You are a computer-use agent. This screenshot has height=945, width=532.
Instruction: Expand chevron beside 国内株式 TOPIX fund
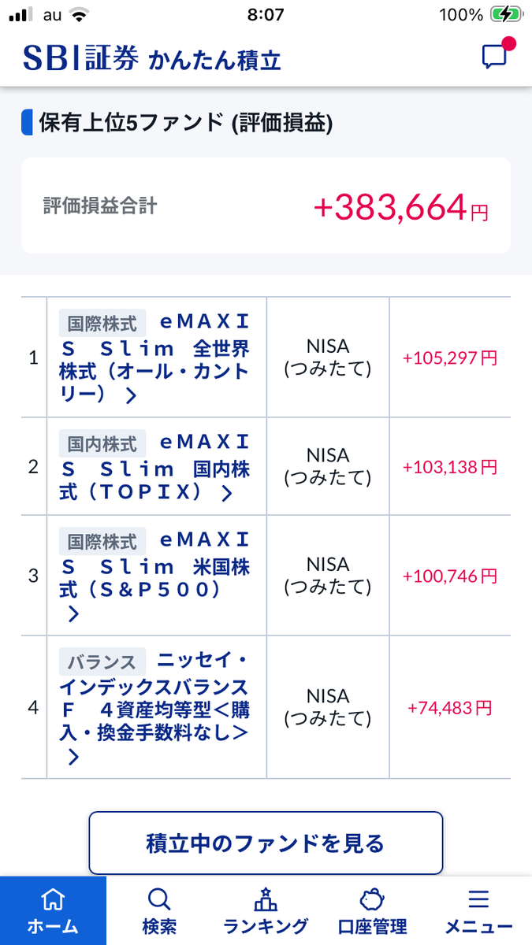coord(227,494)
